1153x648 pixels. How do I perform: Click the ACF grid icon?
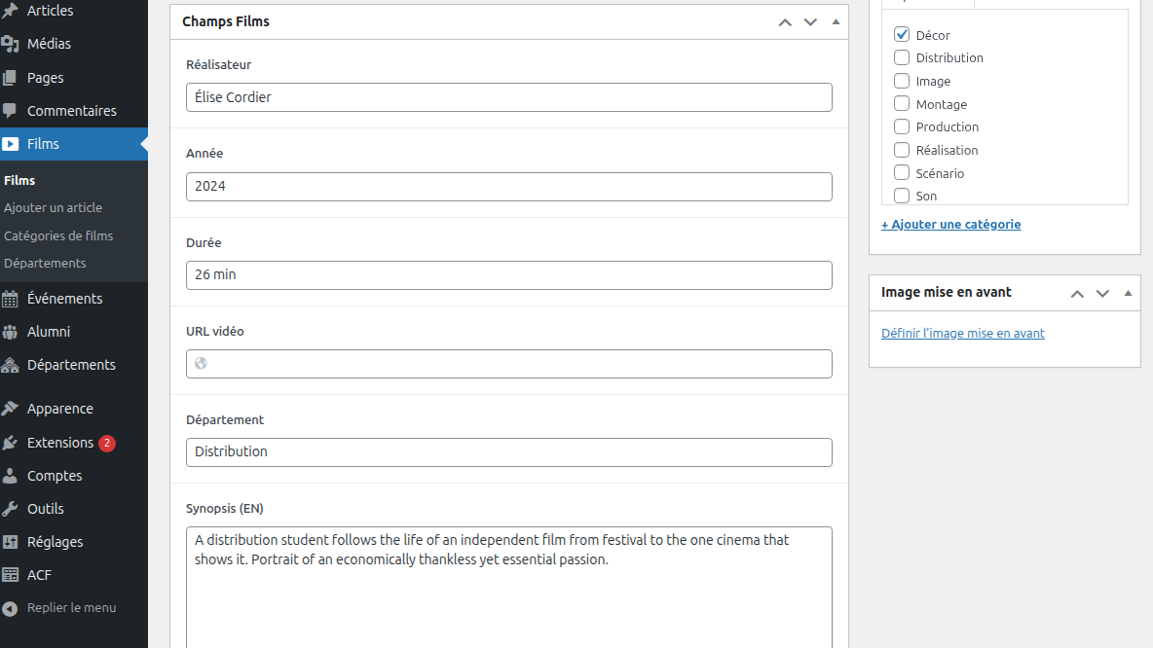click(x=11, y=575)
